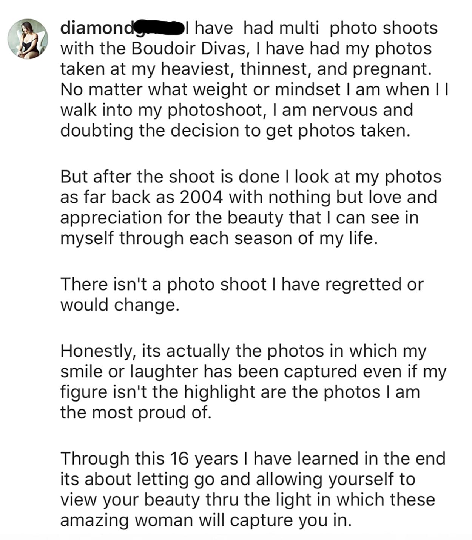Viewport: 472px width, 540px height.
Task: Click the paragraph "There isn't a photo shoot"
Action: [242, 294]
